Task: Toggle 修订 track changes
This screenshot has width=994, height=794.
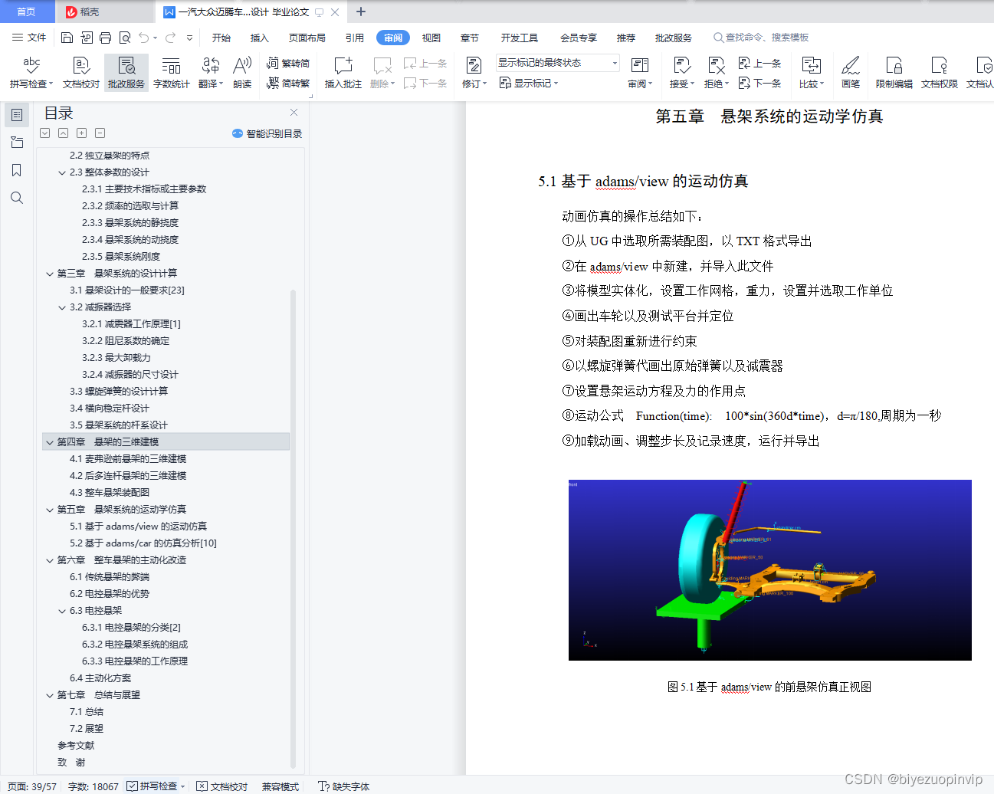Action: pyautogui.click(x=474, y=73)
